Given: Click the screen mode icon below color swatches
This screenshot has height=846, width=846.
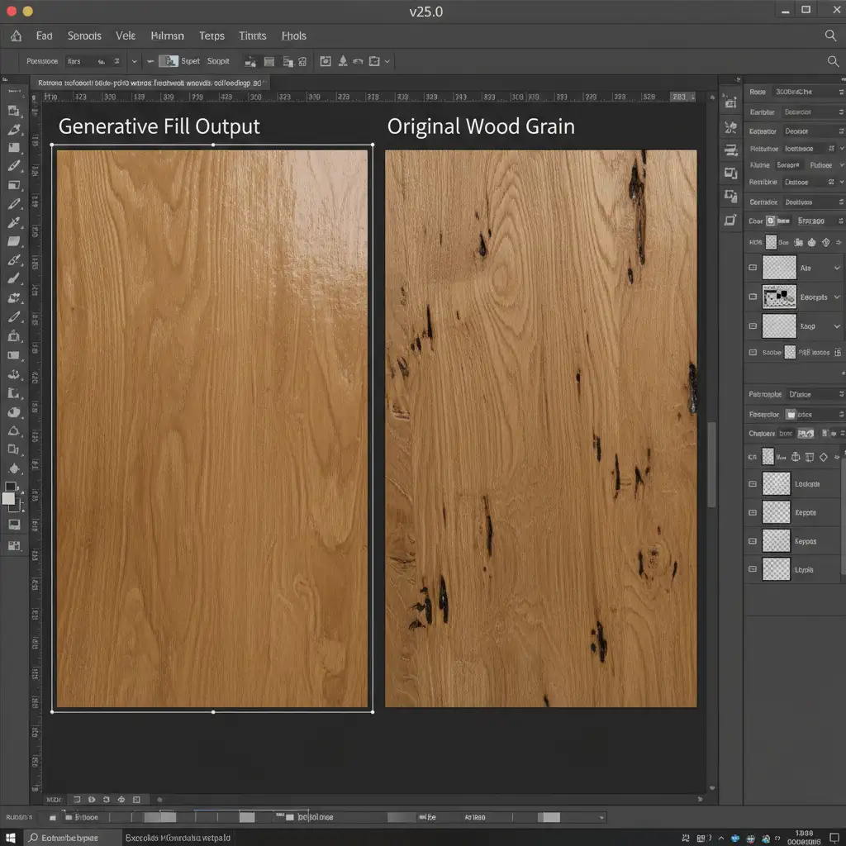Looking at the screenshot, I should point(13,524).
